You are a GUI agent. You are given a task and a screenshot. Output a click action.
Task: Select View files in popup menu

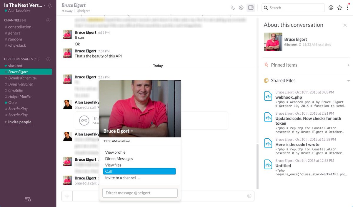113,165
